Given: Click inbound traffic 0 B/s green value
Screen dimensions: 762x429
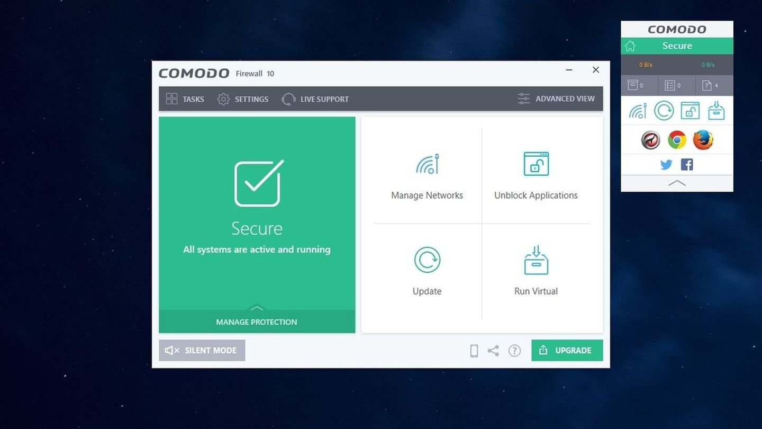Looking at the screenshot, I should (708, 65).
